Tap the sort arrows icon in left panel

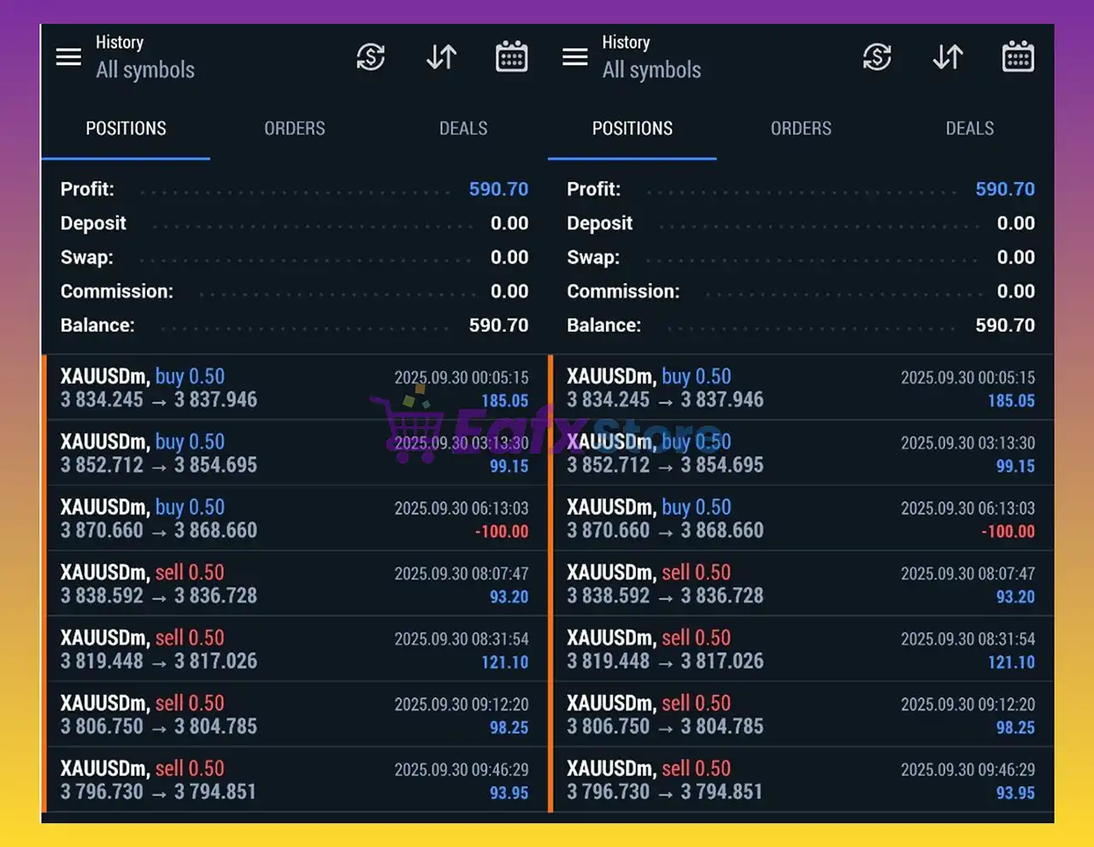click(441, 57)
